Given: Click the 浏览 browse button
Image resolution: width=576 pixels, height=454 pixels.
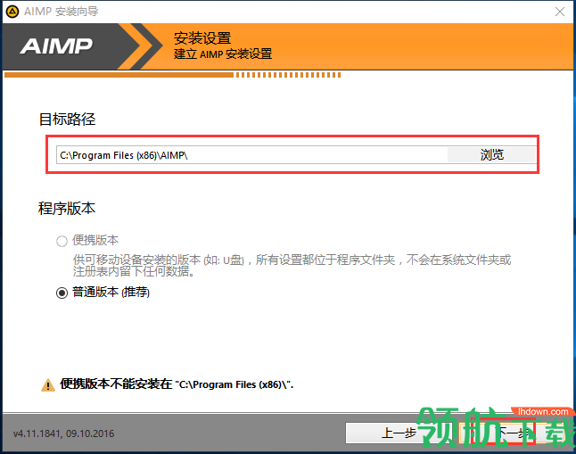Looking at the screenshot, I should tap(491, 155).
